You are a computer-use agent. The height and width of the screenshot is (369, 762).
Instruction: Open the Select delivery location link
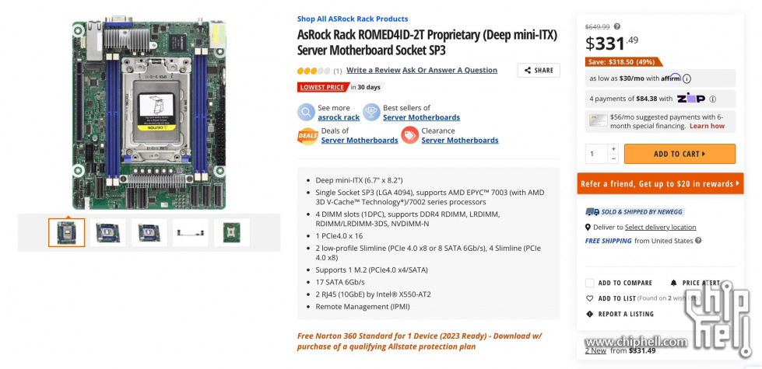tap(661, 227)
